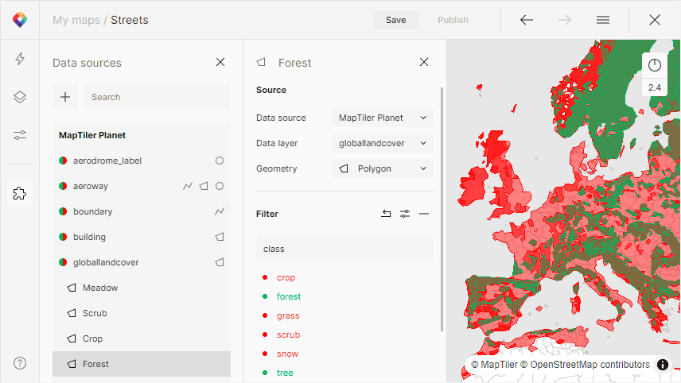The height and width of the screenshot is (383, 681).
Task: Open the quick actions lightning icon
Action: coord(20,59)
